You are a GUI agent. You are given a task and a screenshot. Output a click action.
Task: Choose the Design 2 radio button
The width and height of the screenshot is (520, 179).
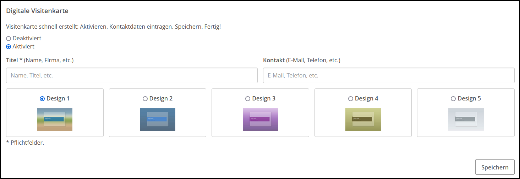145,99
